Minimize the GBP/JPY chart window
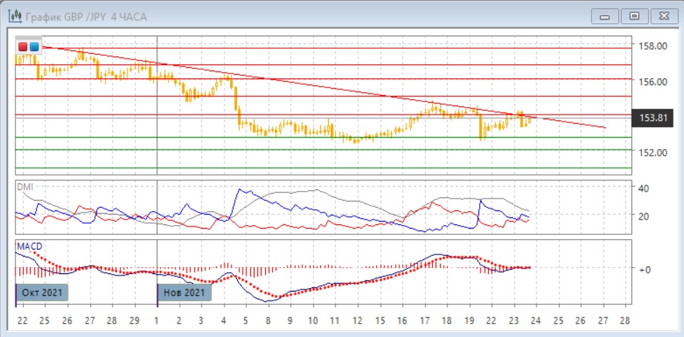 [x=606, y=15]
